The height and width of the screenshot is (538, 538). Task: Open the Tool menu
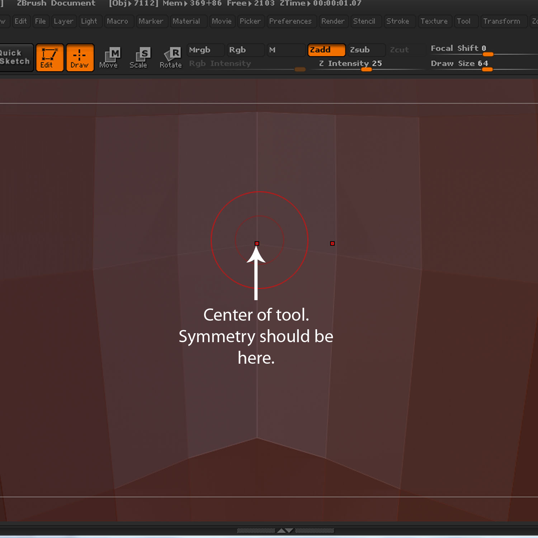click(465, 21)
